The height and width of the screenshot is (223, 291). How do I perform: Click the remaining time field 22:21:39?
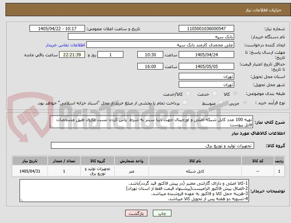coord(72,54)
